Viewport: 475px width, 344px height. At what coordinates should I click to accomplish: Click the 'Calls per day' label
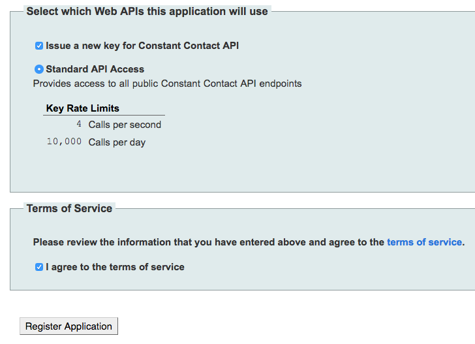point(117,142)
